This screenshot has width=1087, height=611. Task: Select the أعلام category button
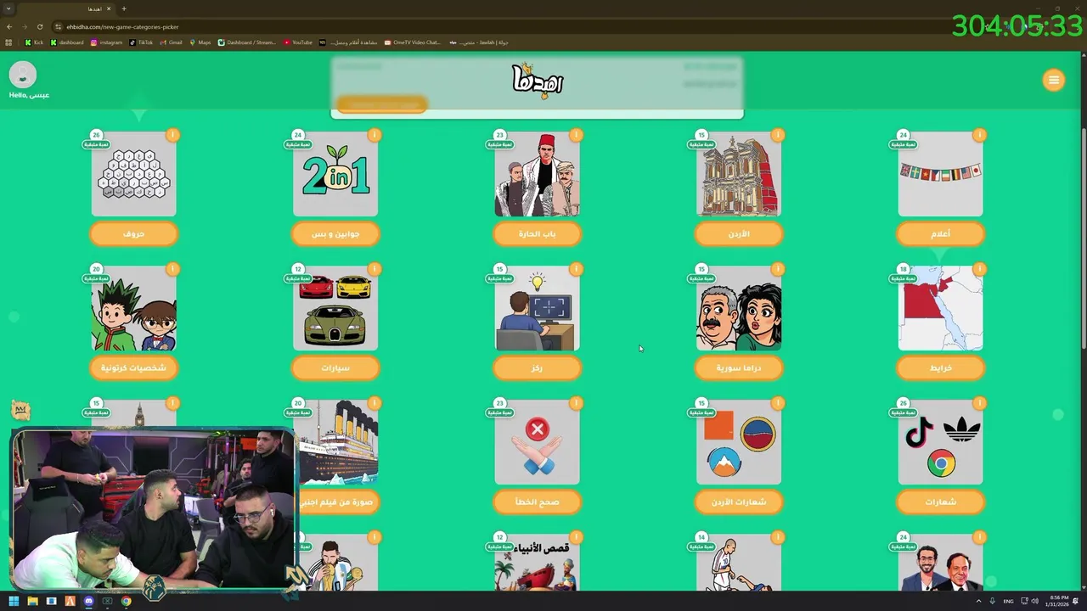[x=940, y=233]
